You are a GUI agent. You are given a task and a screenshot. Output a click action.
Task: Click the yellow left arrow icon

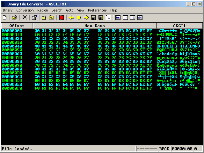coord(71,18)
